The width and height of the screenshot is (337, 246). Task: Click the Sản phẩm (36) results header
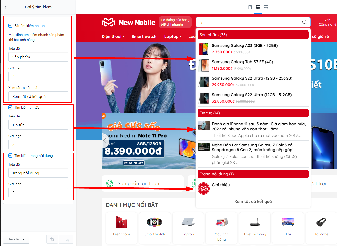pyautogui.click(x=253, y=35)
